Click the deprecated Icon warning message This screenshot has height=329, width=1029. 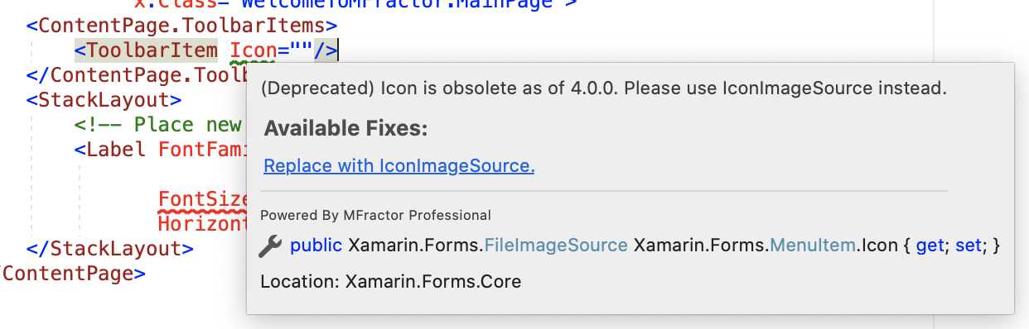(x=603, y=88)
